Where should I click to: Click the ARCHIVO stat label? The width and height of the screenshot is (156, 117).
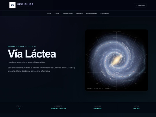(19, 106)
